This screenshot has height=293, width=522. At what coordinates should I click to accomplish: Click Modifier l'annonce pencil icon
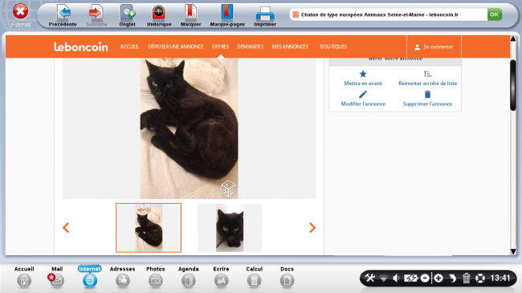pos(363,95)
